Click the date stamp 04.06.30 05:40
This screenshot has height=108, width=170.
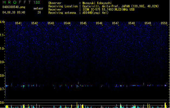click(14, 12)
